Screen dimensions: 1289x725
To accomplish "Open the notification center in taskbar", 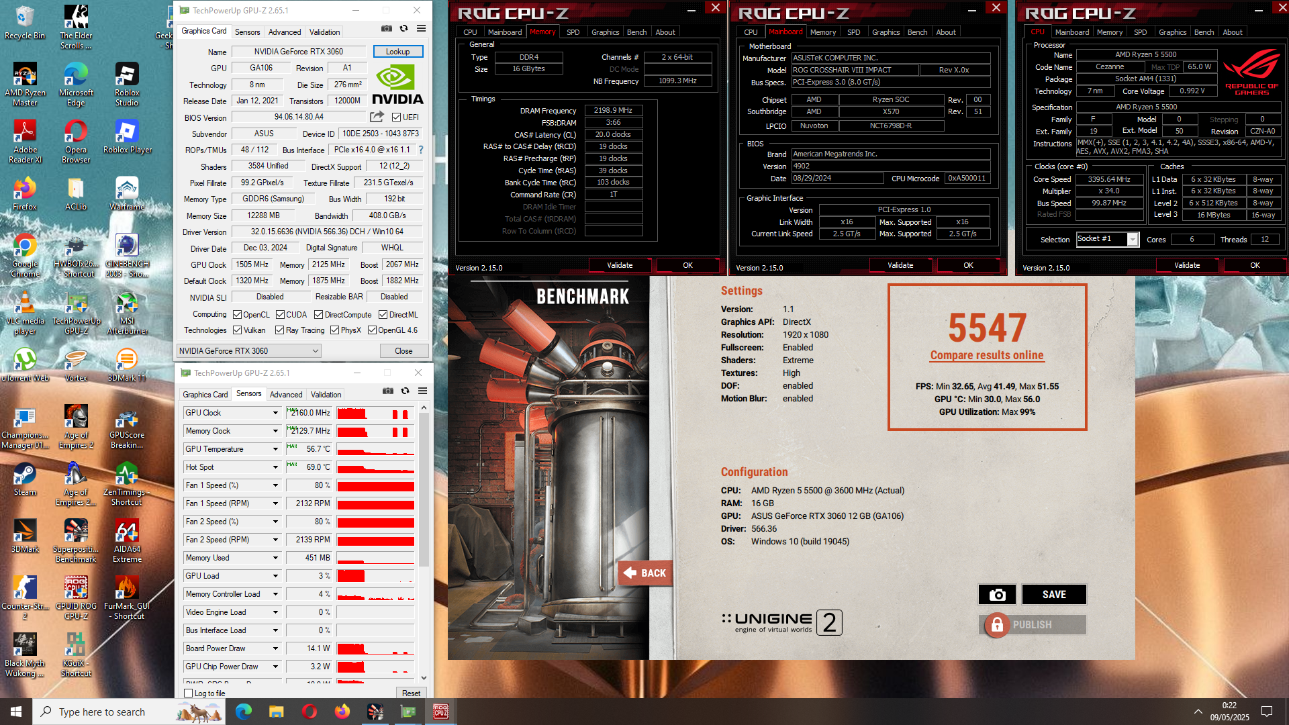I will pyautogui.click(x=1267, y=712).
